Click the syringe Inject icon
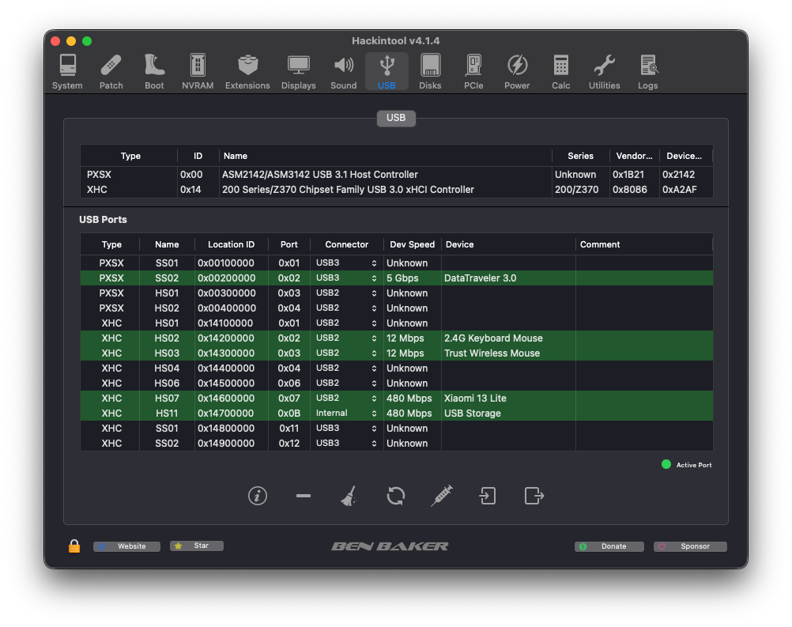 (441, 496)
